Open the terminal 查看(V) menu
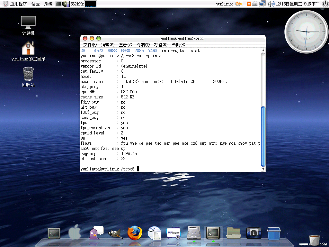Image resolution: width=329 pixels, height=247 pixels. [125, 45]
